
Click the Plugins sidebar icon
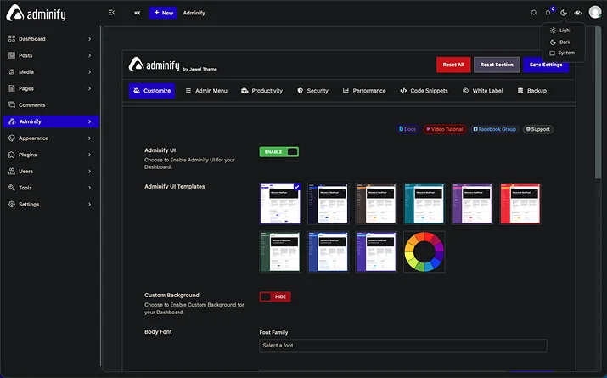click(x=12, y=155)
